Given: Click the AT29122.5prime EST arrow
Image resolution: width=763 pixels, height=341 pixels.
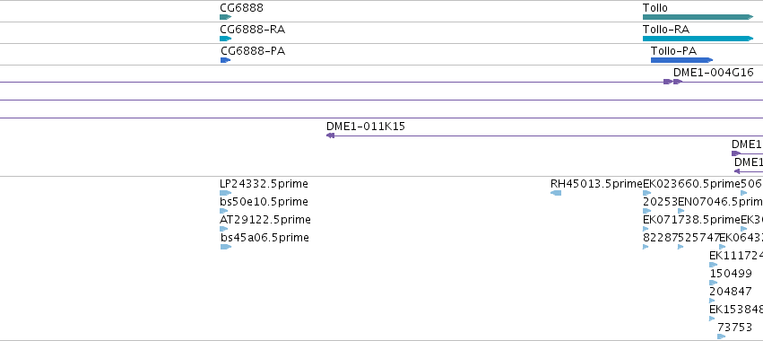Looking at the screenshot, I should pos(224,229).
